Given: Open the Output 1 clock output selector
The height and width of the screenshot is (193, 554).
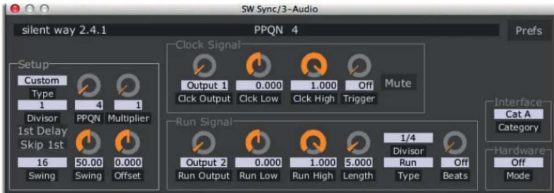Looking at the screenshot, I should [204, 85].
